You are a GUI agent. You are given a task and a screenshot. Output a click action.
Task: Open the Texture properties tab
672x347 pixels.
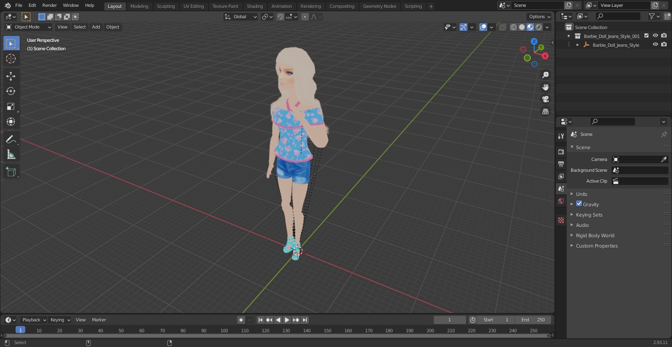561,221
